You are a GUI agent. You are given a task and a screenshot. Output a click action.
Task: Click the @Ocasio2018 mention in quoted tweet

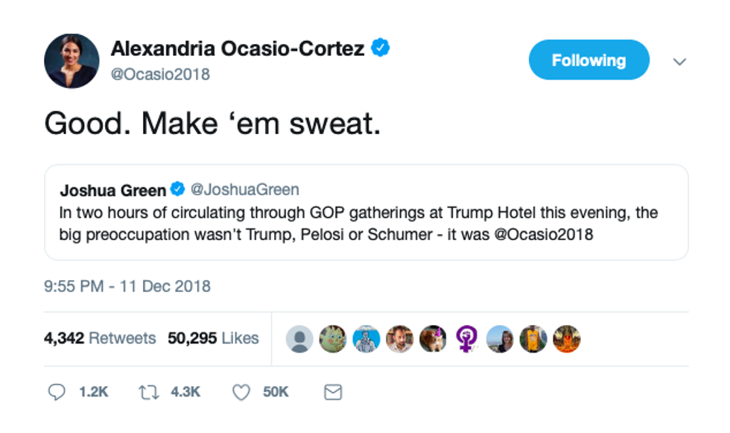[545, 233]
